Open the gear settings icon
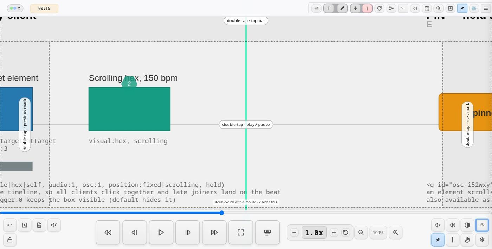 point(474,8)
